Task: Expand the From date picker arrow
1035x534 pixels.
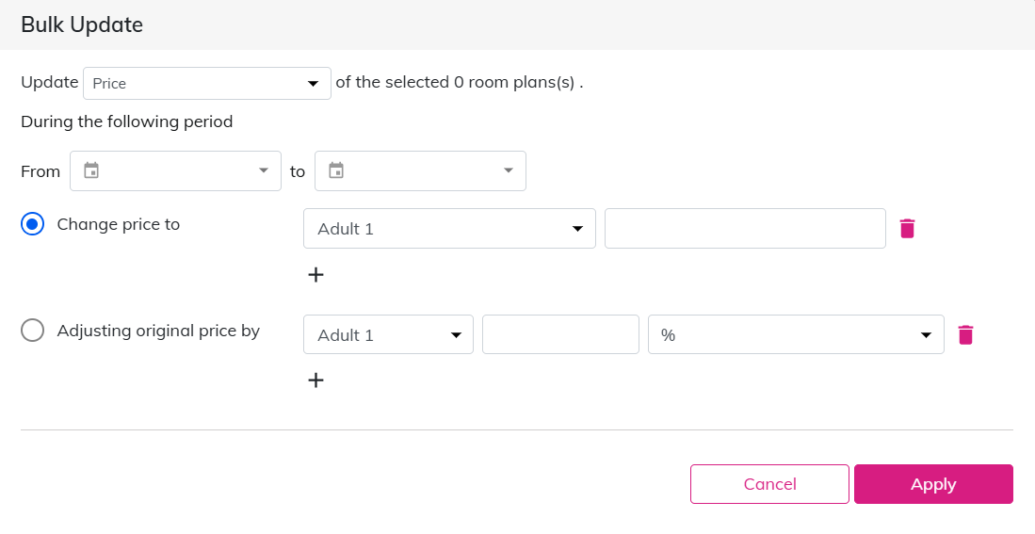Action: click(x=263, y=170)
